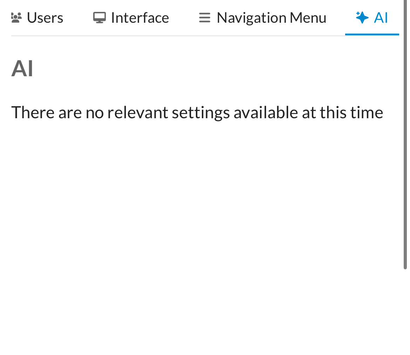Click the AI sparkle icon
The width and height of the screenshot is (410, 355).
[362, 17]
